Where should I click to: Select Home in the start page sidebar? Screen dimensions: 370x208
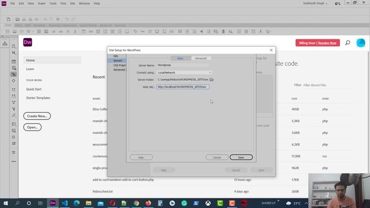52,60
